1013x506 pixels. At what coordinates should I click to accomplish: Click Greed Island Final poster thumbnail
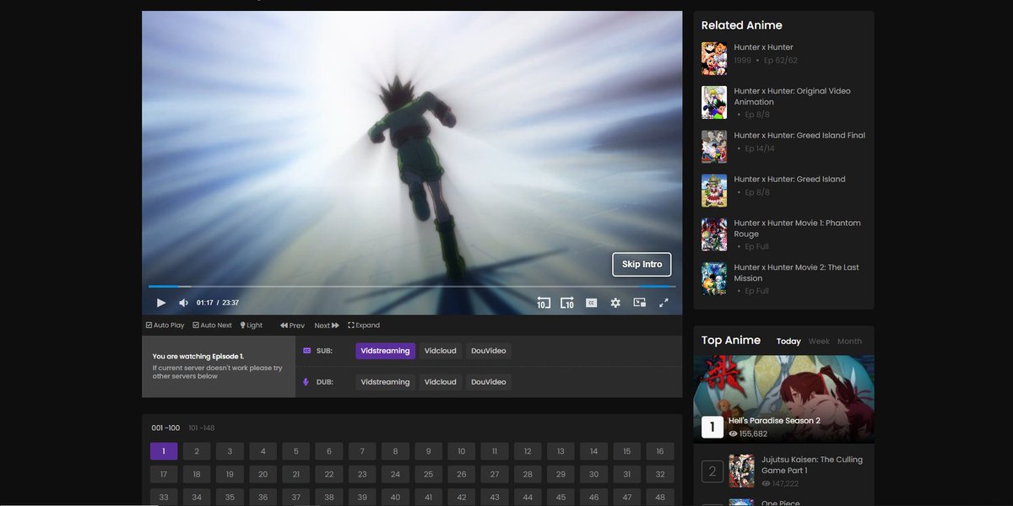click(x=714, y=146)
